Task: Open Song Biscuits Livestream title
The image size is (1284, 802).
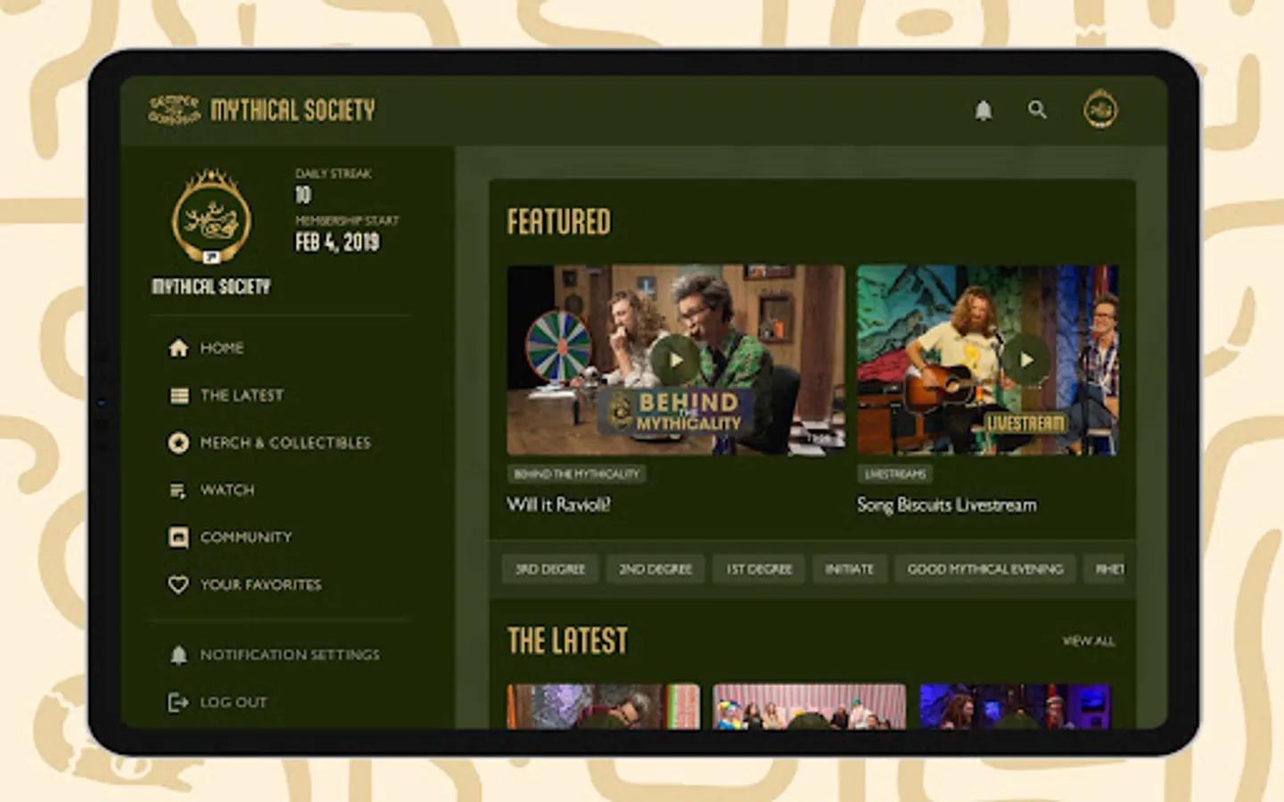Action: pos(947,505)
